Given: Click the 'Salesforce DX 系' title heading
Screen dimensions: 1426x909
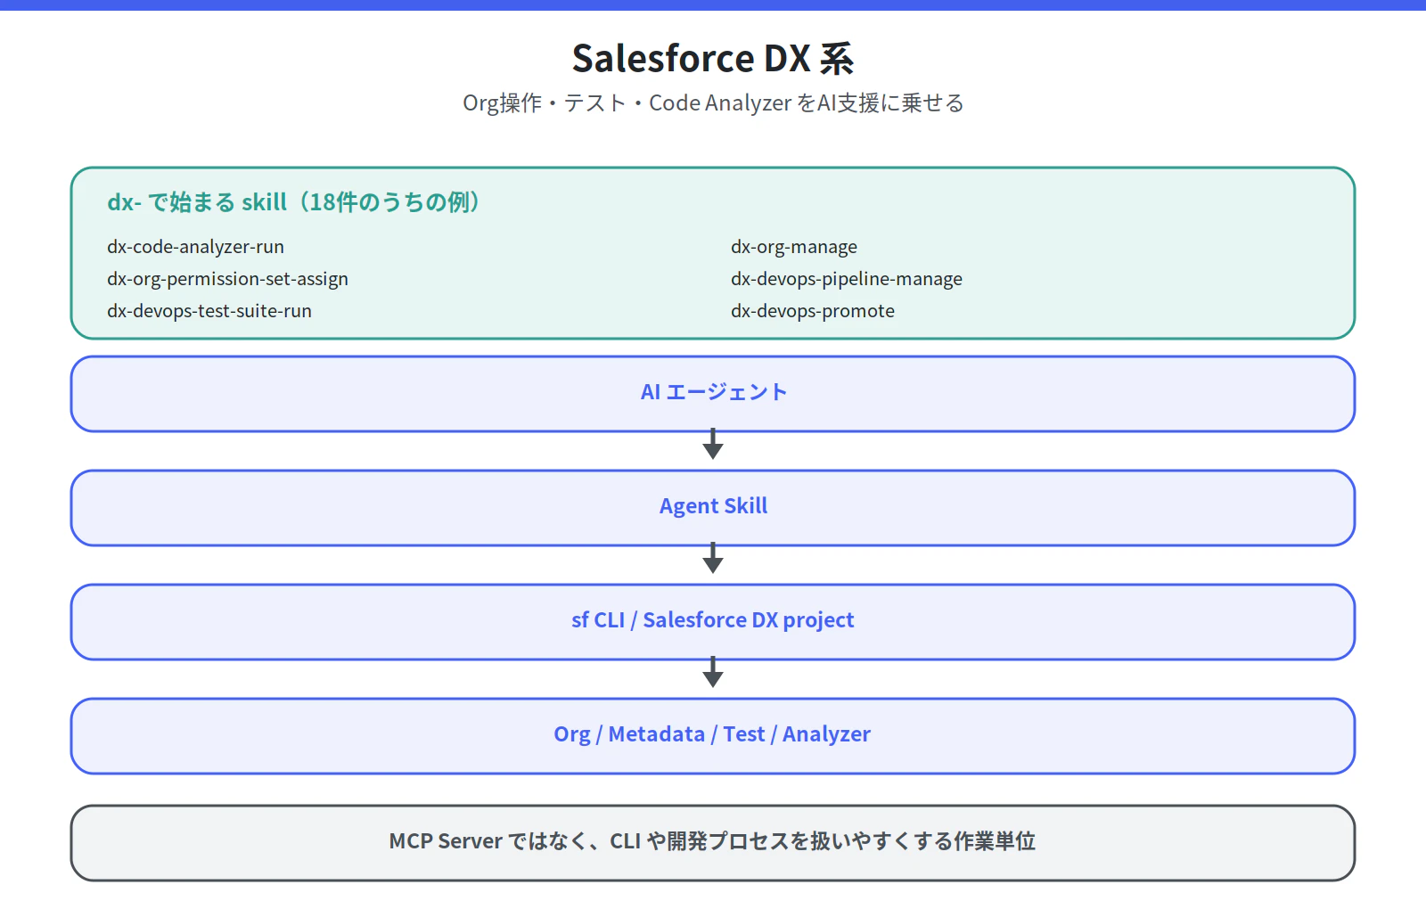Looking at the screenshot, I should (713, 59).
